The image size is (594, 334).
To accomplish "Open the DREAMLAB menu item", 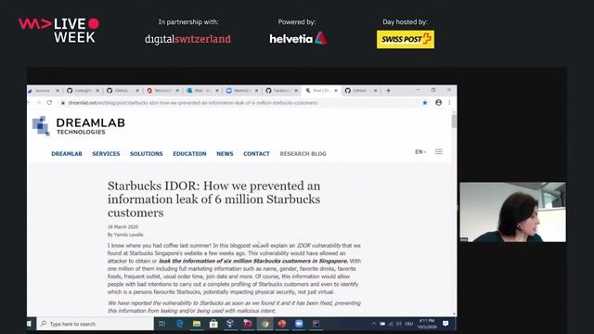I will [67, 154].
